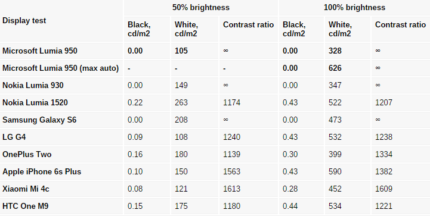Click the 626 white value for Lumia 950
The image size is (430, 216).
click(x=335, y=68)
